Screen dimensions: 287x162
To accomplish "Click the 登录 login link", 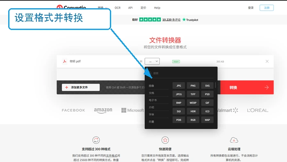I will [251, 8].
